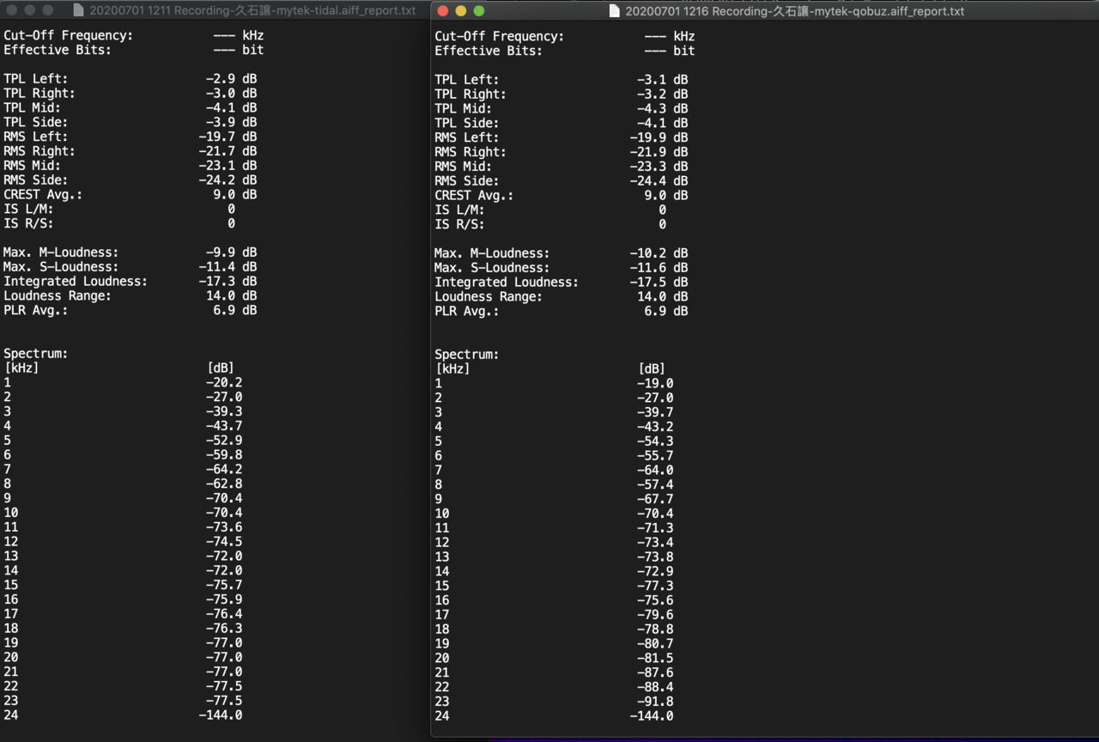Click the document icon in the qobuz report title bar
This screenshot has height=742, width=1099.
click(614, 11)
